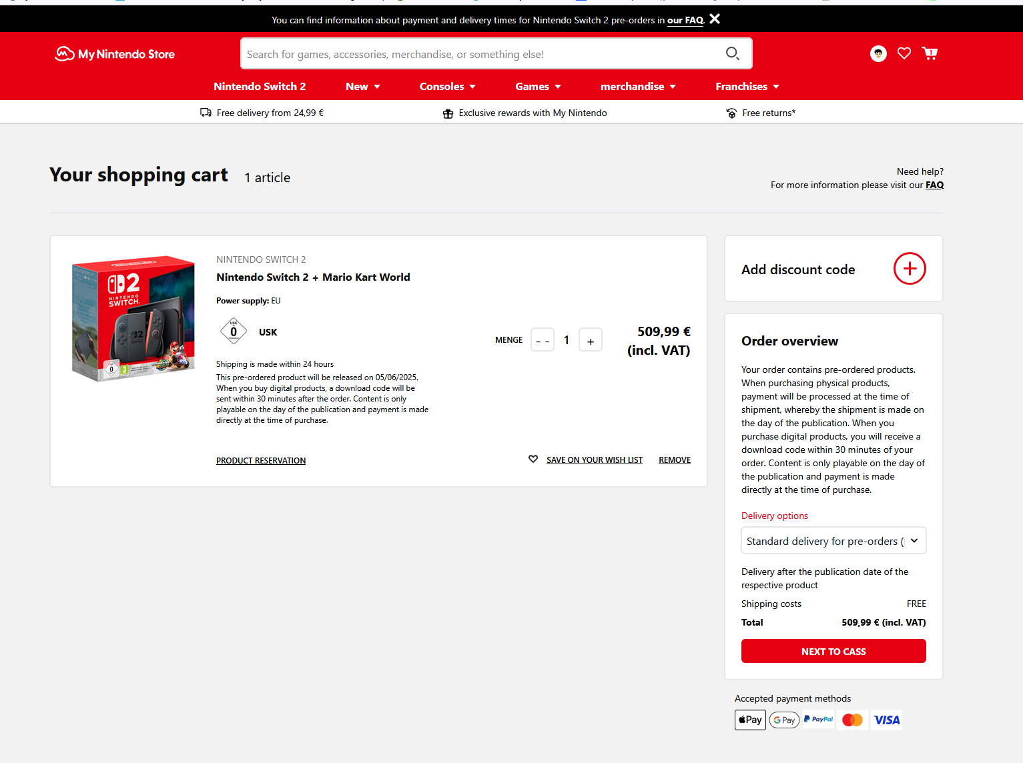Click the 509,99 € item price

click(x=664, y=331)
